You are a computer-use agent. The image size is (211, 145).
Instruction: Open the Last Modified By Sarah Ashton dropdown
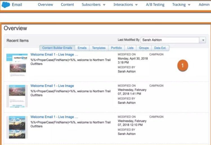pos(173,40)
